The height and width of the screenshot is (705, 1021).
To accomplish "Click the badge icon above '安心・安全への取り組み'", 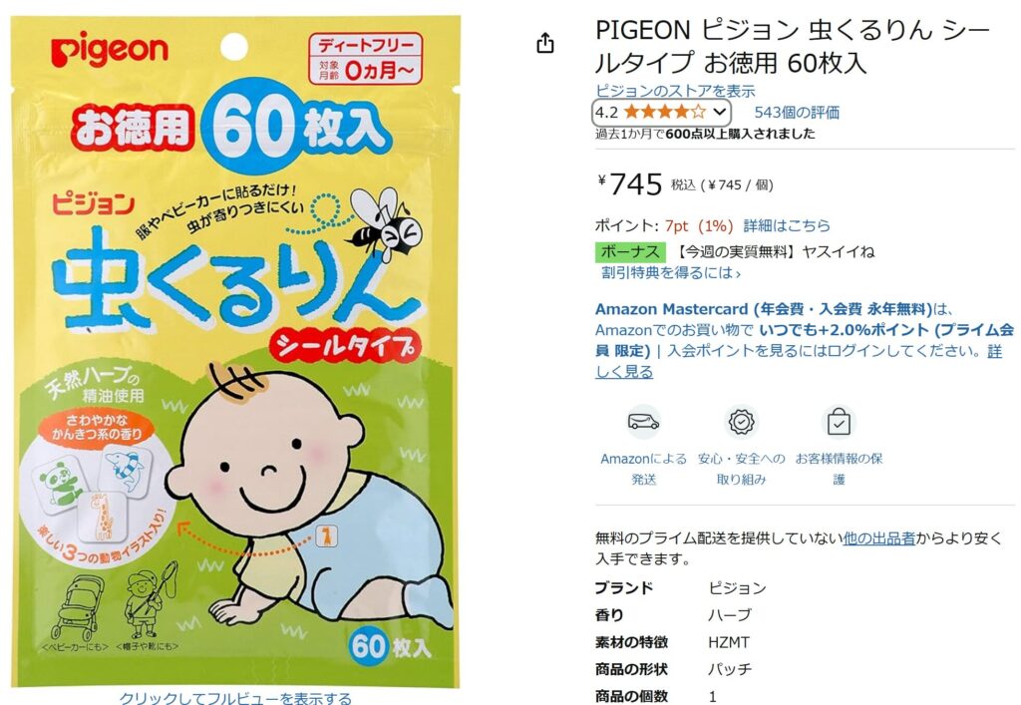I will 741,422.
